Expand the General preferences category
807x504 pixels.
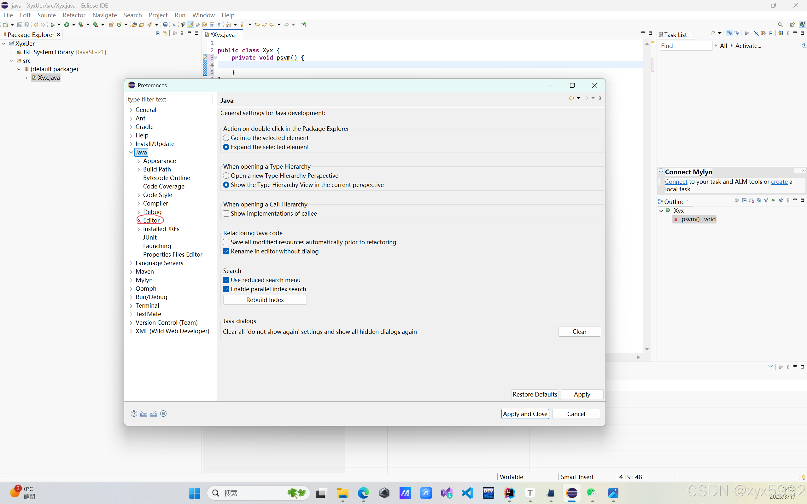click(x=131, y=110)
